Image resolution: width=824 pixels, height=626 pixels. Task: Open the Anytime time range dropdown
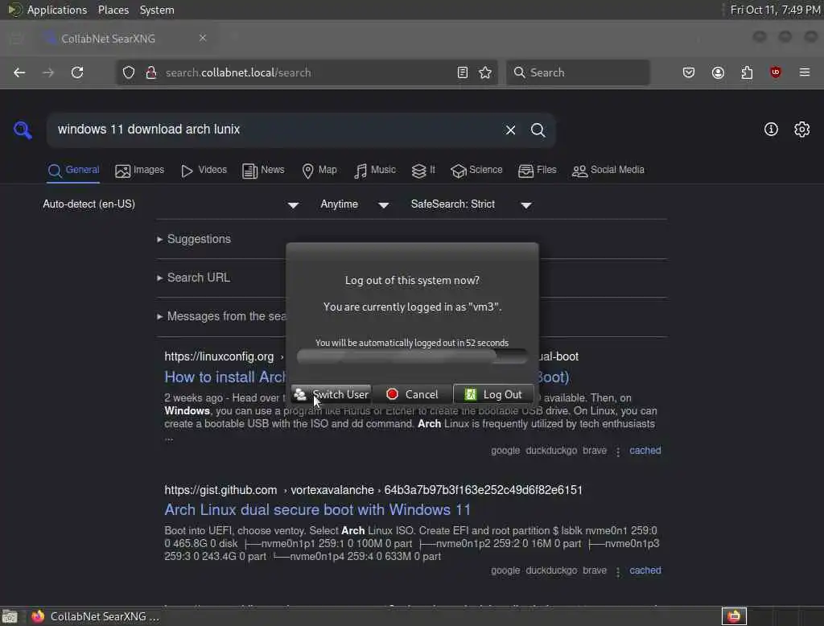[x=355, y=204]
